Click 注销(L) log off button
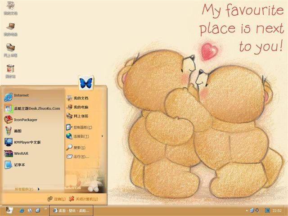The image size is (288, 216). tap(56, 199)
